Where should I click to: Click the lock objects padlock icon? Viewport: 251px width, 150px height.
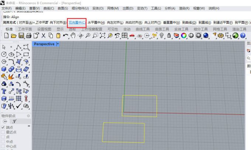169,35
